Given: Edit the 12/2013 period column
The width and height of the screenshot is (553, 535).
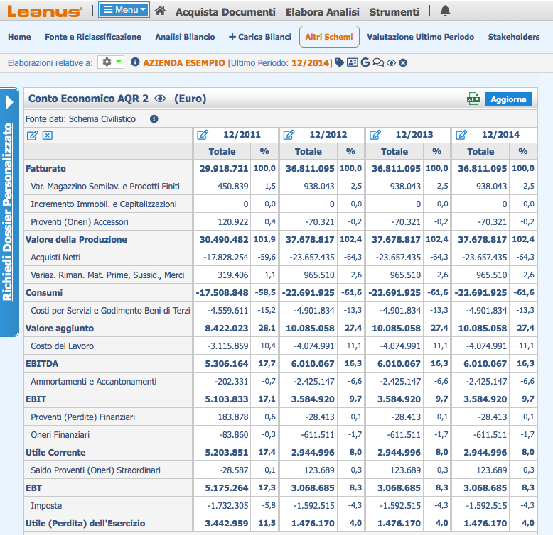Looking at the screenshot, I should coord(375,135).
